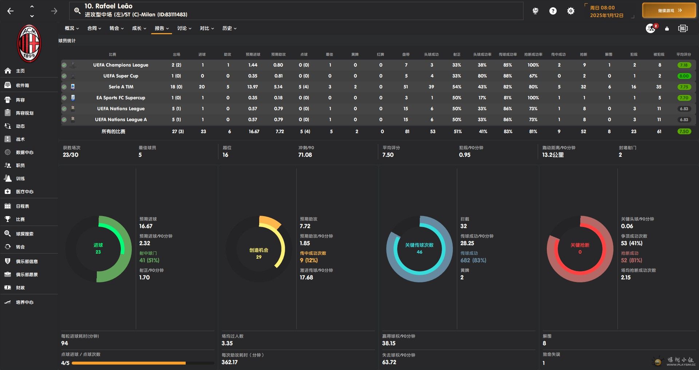Click Serie A TIM 7.75 rating badge
Viewport: 699px width, 370px height.
(x=684, y=87)
